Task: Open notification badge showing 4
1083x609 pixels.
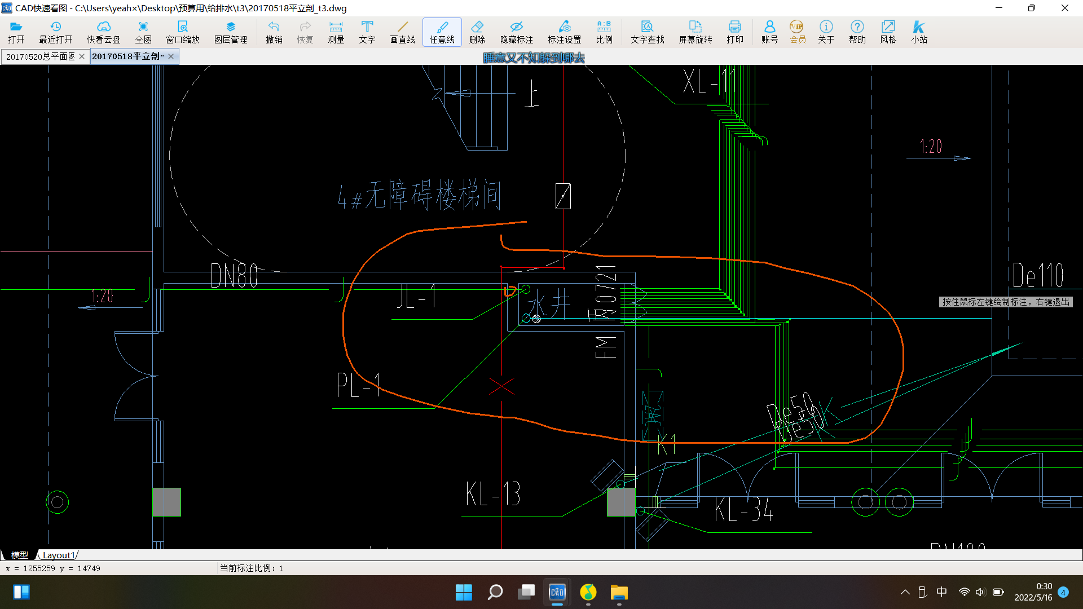Action: pyautogui.click(x=1063, y=592)
